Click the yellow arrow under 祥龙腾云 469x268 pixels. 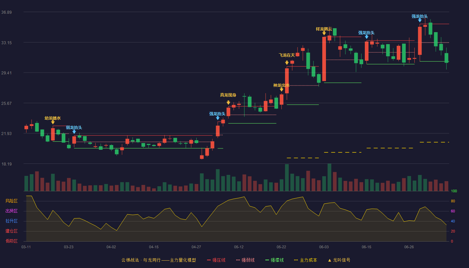(x=324, y=33)
